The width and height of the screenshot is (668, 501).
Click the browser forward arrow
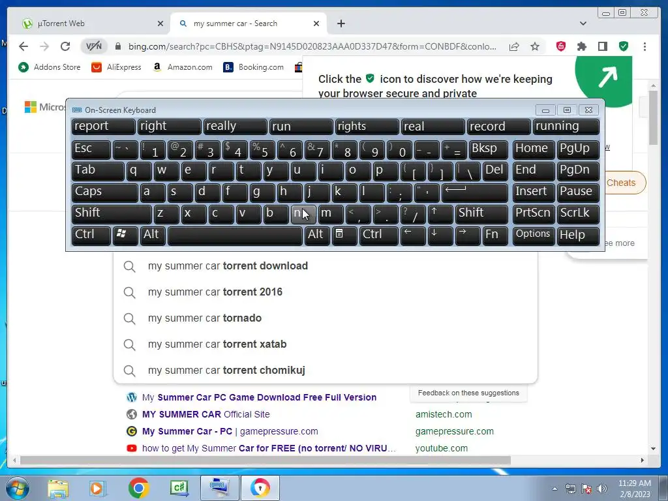pos(44,46)
